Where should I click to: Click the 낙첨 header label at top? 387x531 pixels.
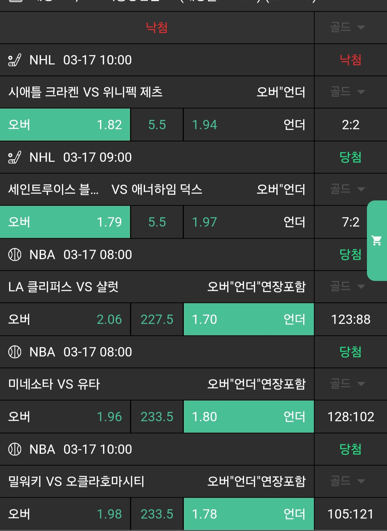point(157,28)
